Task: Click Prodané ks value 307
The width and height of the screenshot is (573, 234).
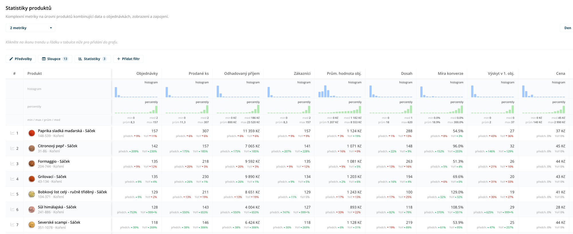Action: [x=205, y=131]
